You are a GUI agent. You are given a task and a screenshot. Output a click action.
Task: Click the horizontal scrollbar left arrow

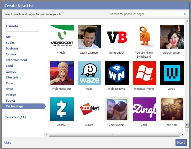[46, 135]
